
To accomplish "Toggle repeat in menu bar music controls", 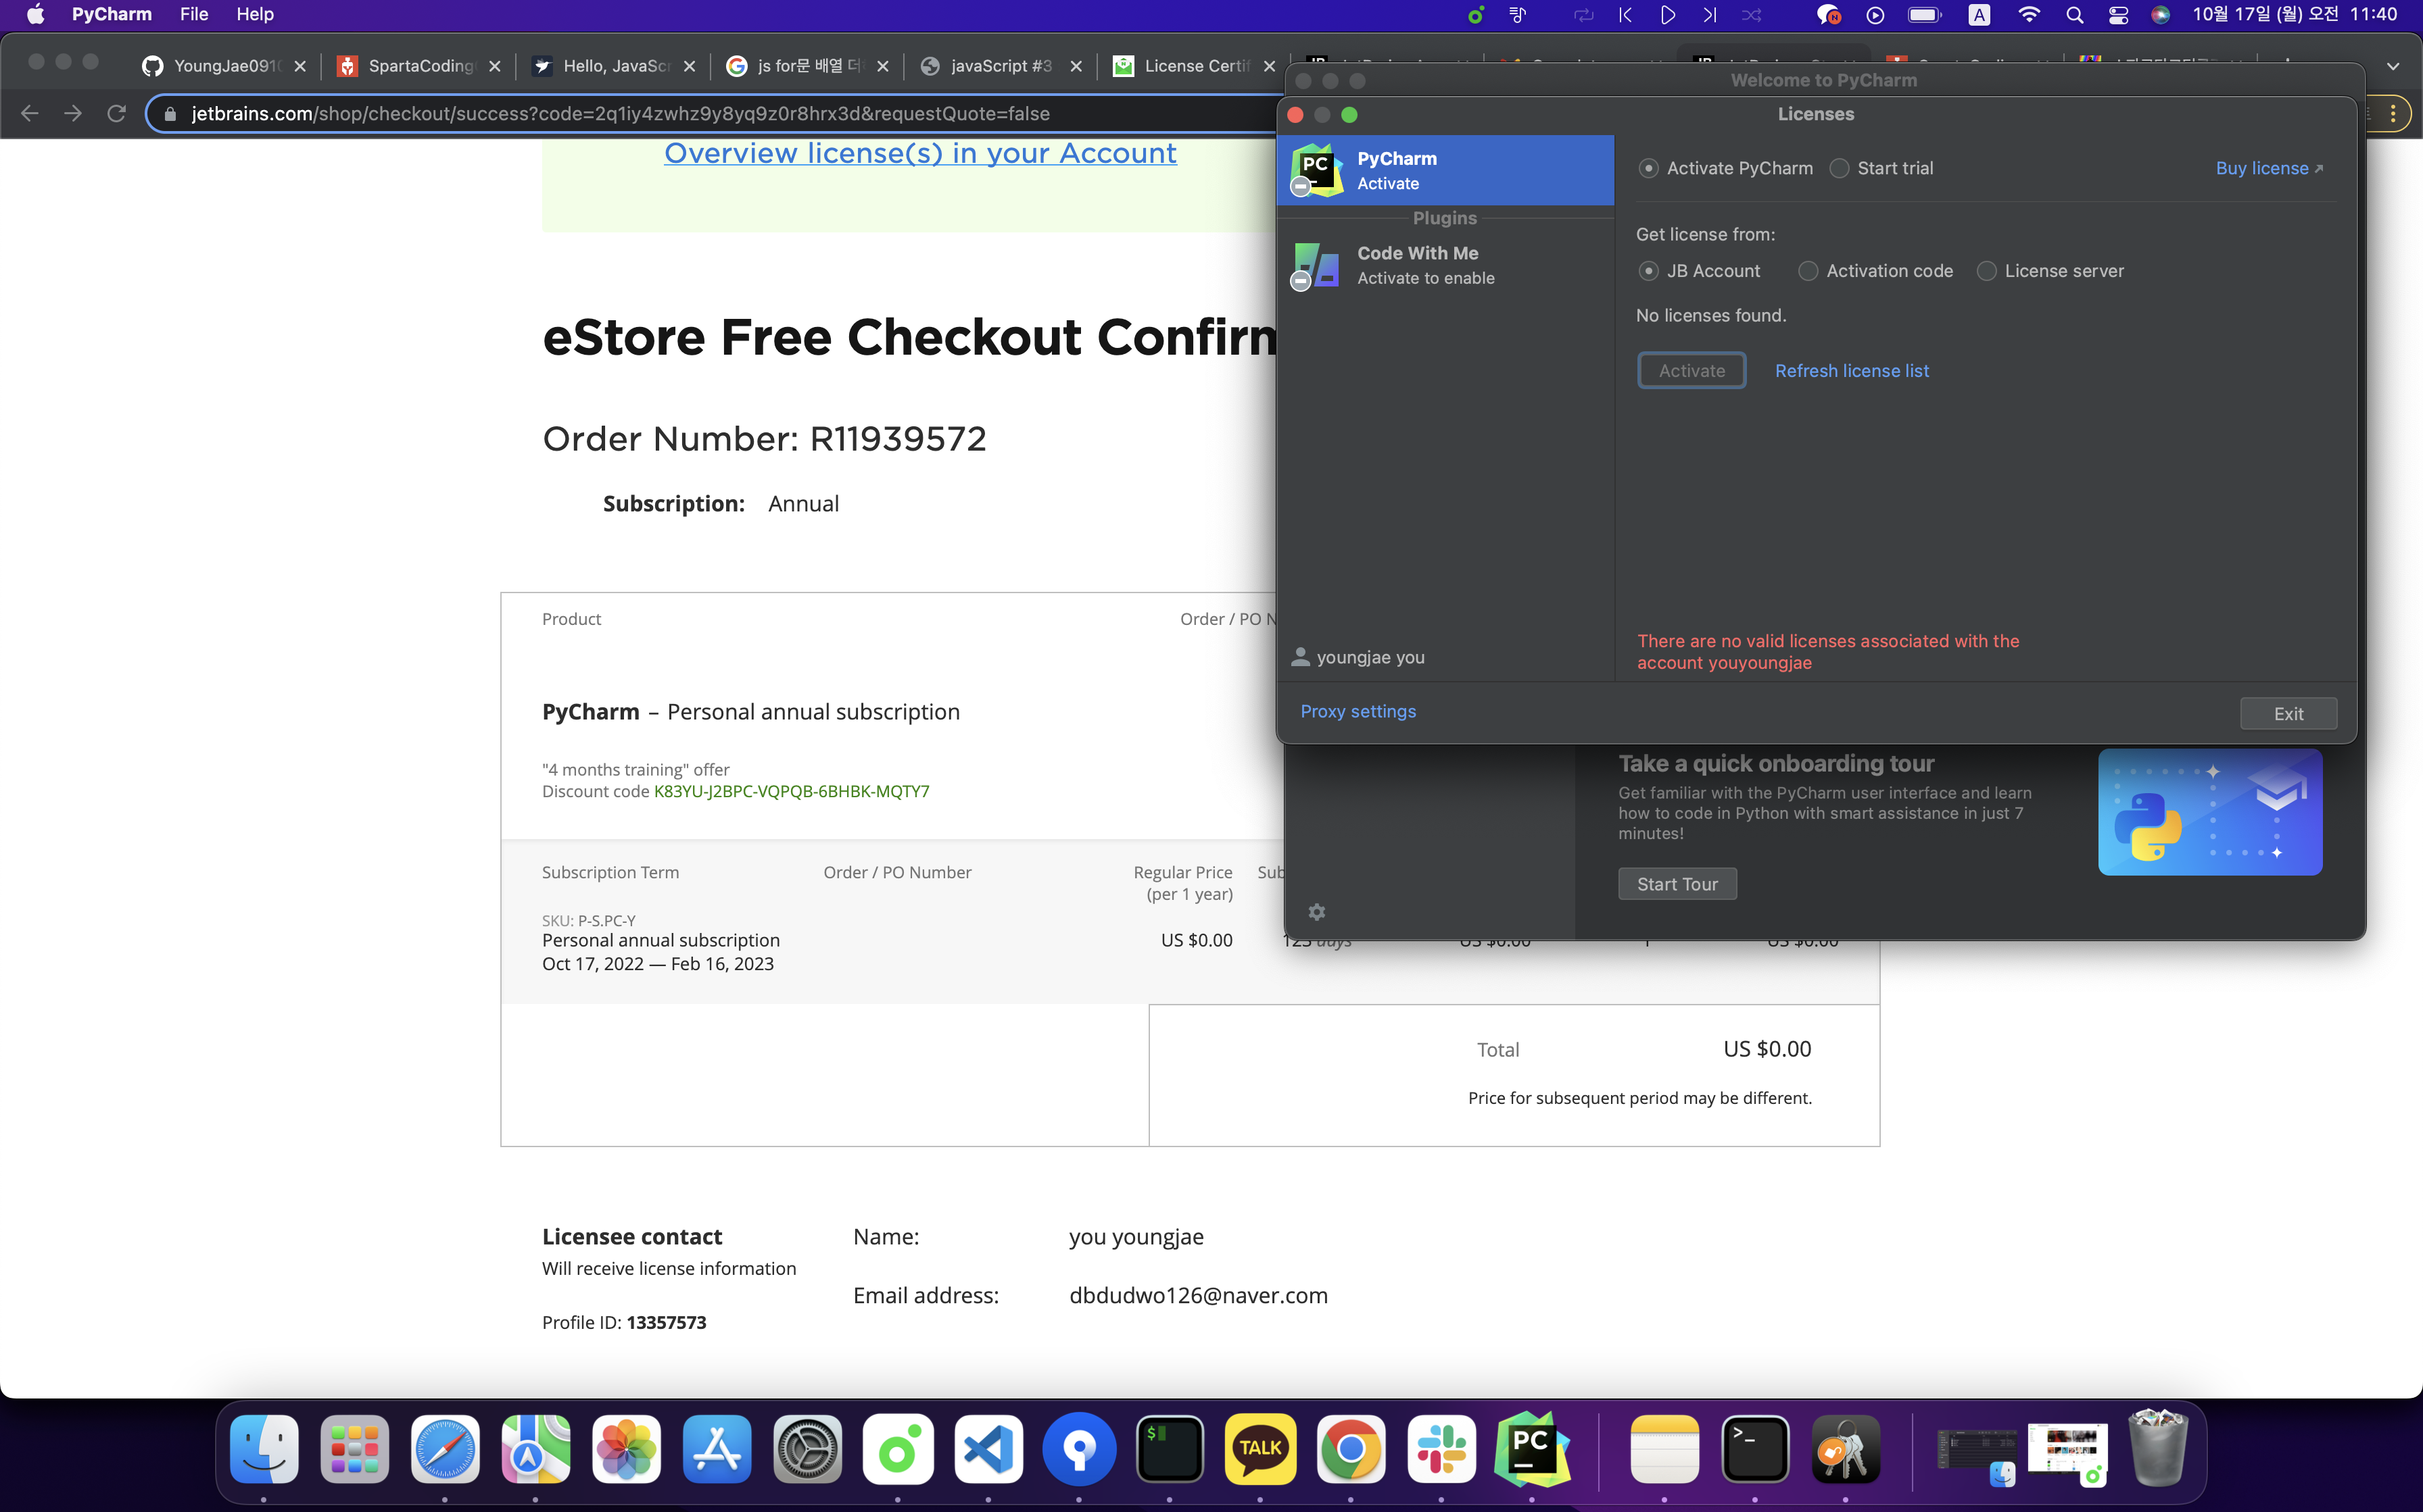I will tap(1583, 15).
